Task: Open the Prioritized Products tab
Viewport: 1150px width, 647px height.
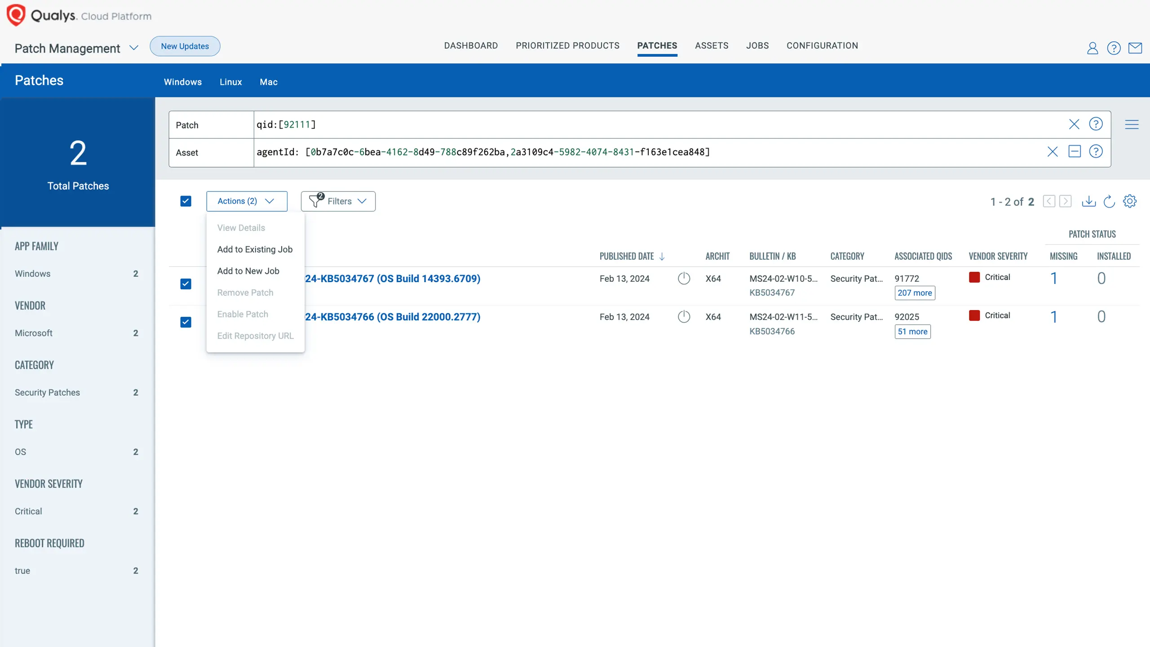Action: 567,46
